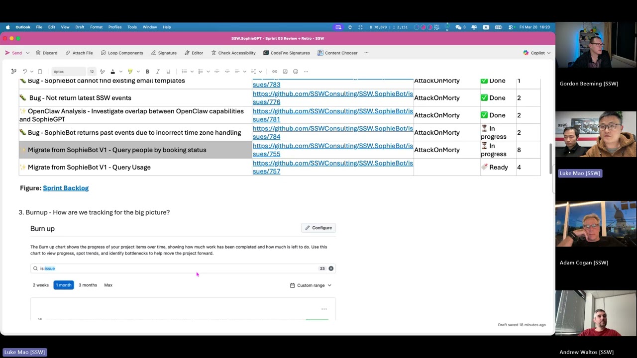Click the is:issue filter field

pyautogui.click(x=183, y=268)
